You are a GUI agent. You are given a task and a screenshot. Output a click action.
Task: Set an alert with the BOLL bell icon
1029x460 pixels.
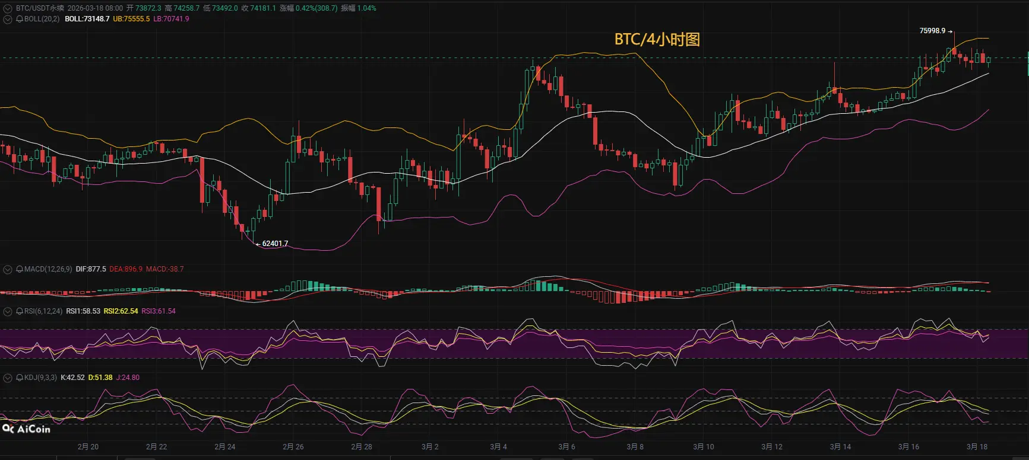(x=20, y=19)
